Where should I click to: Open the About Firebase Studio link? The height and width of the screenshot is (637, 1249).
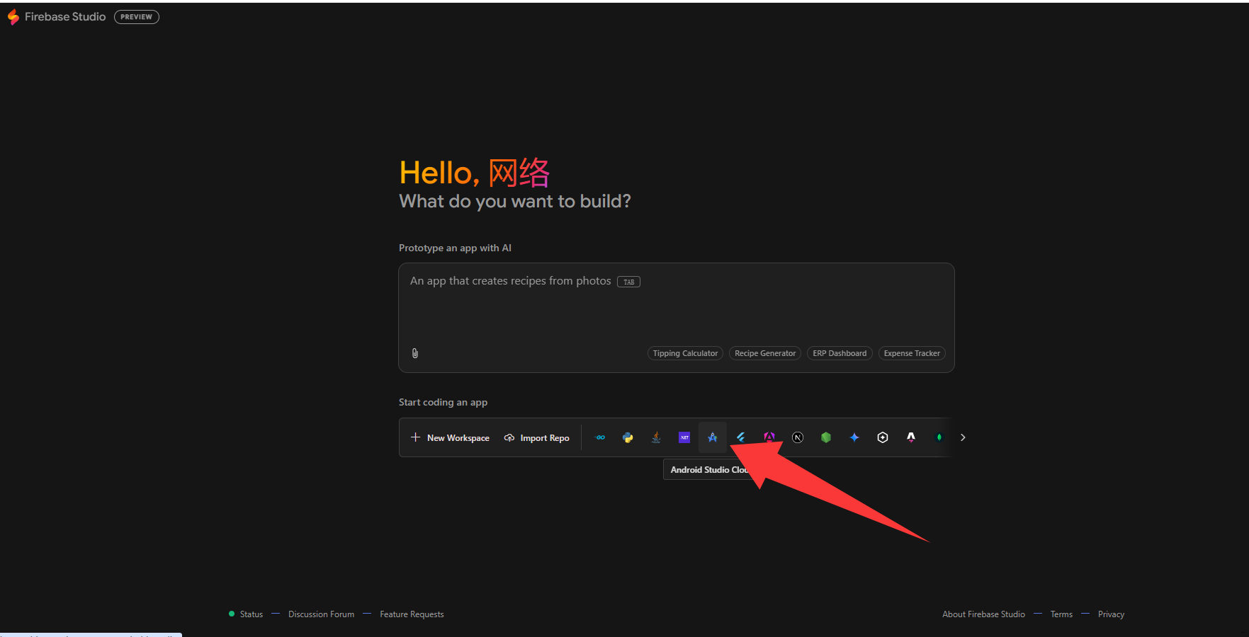[983, 614]
